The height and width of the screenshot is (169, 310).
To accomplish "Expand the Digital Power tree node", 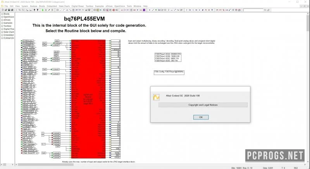I will click(2, 29).
